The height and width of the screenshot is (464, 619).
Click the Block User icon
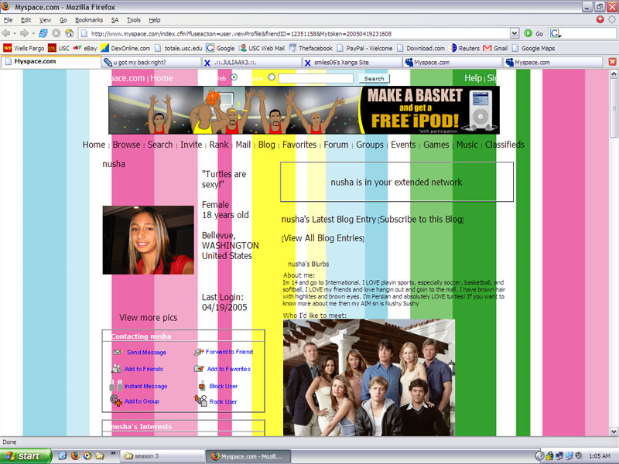pos(202,385)
